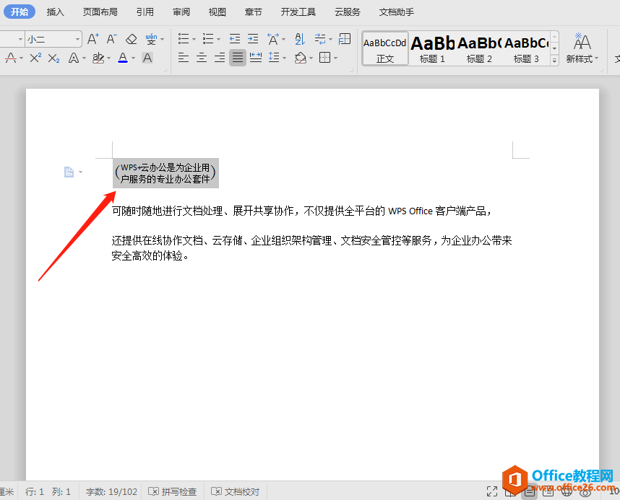Toggle justified alignment button
620x500 pixels.
(237, 58)
